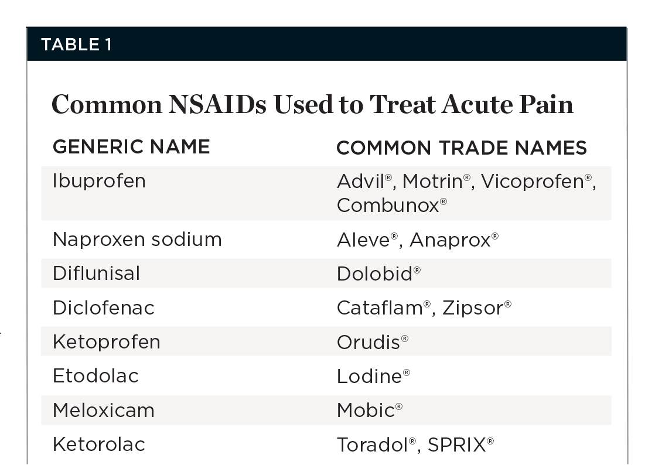Select the Orudis trade name
Screen dimensions: 655x465
pyautogui.click(x=369, y=343)
